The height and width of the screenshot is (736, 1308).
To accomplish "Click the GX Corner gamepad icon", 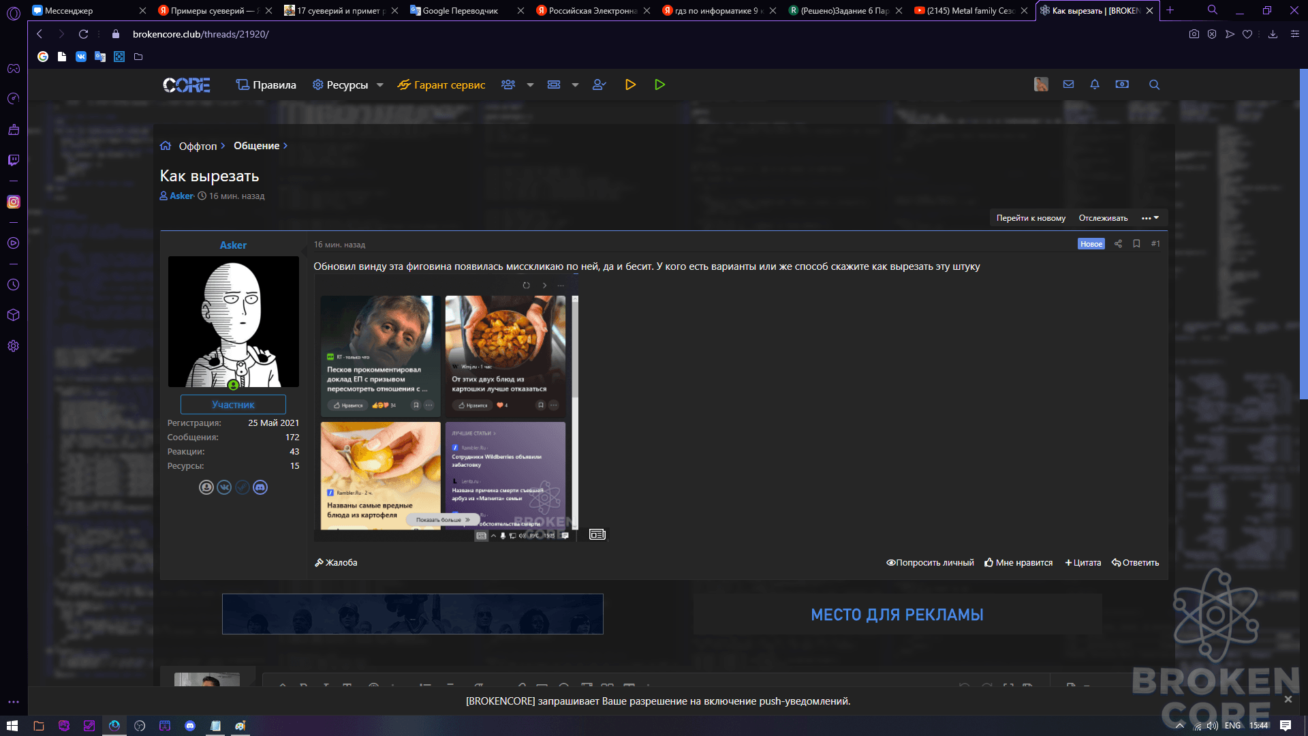I will (x=14, y=68).
